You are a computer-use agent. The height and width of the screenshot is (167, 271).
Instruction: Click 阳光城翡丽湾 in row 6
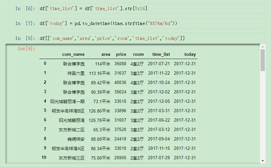[72, 120]
